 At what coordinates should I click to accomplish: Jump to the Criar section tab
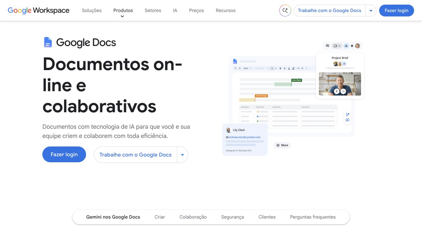(160, 217)
